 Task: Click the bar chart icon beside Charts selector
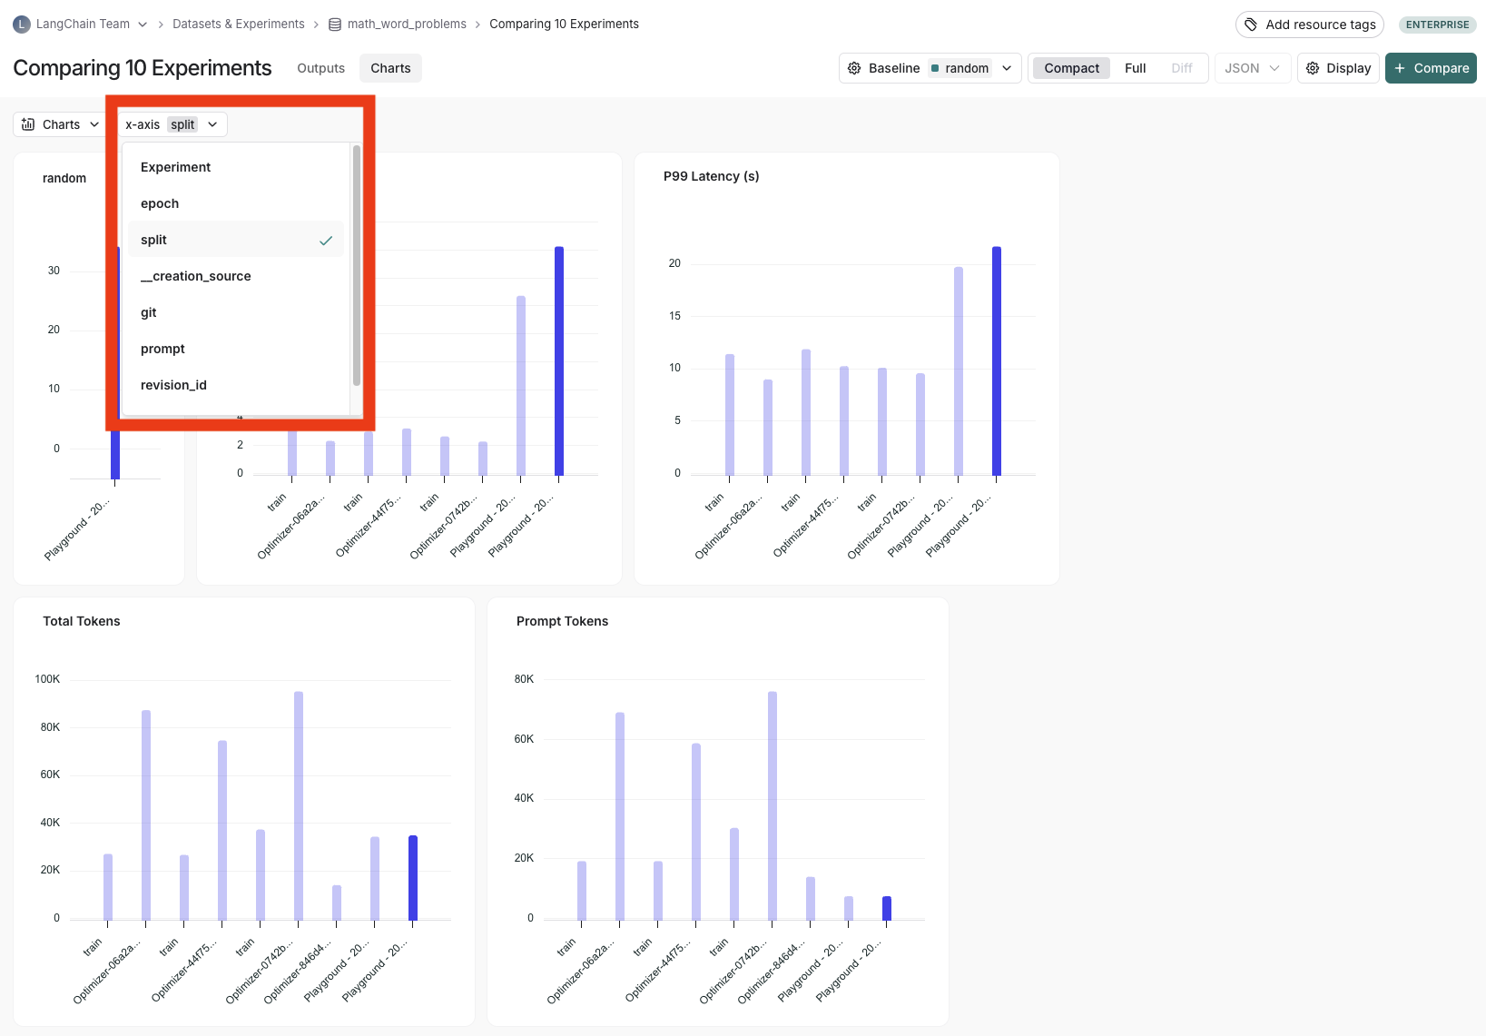pos(27,124)
